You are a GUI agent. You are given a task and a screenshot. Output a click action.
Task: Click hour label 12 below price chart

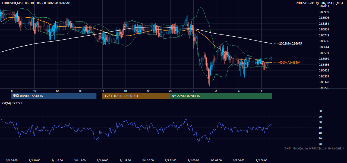(57, 91)
